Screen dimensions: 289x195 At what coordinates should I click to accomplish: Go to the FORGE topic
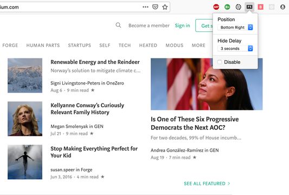click(10, 45)
